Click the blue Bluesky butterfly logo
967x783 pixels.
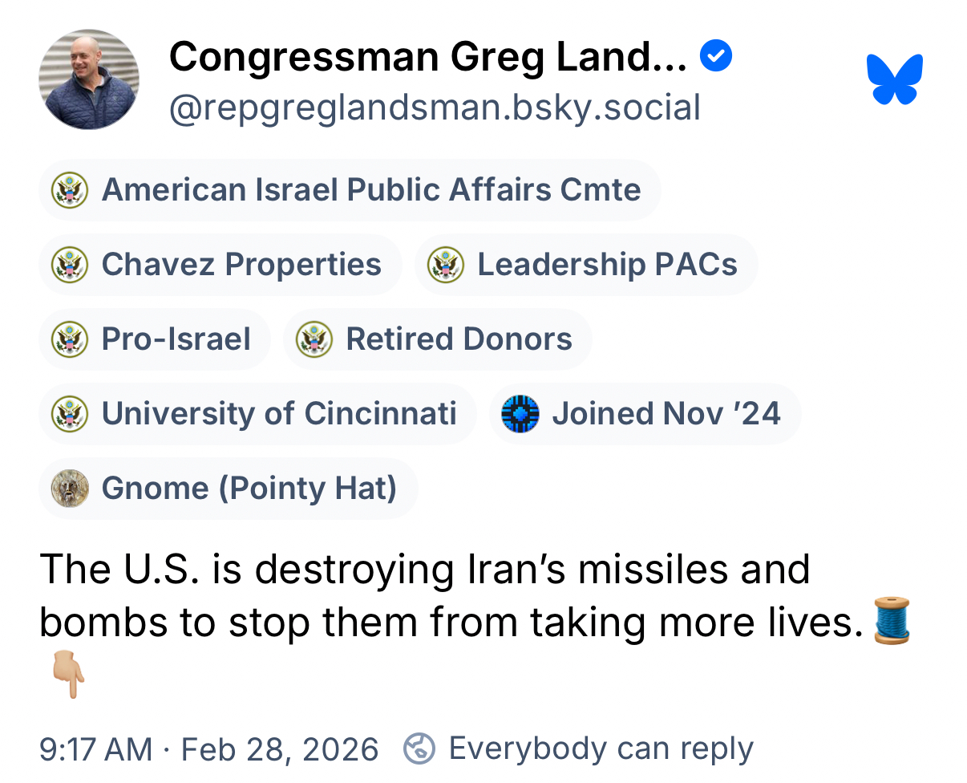pyautogui.click(x=894, y=79)
